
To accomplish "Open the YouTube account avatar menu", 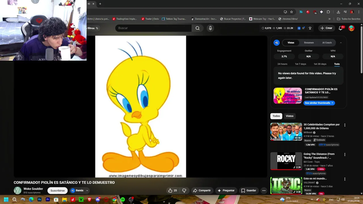I will click(x=351, y=28).
